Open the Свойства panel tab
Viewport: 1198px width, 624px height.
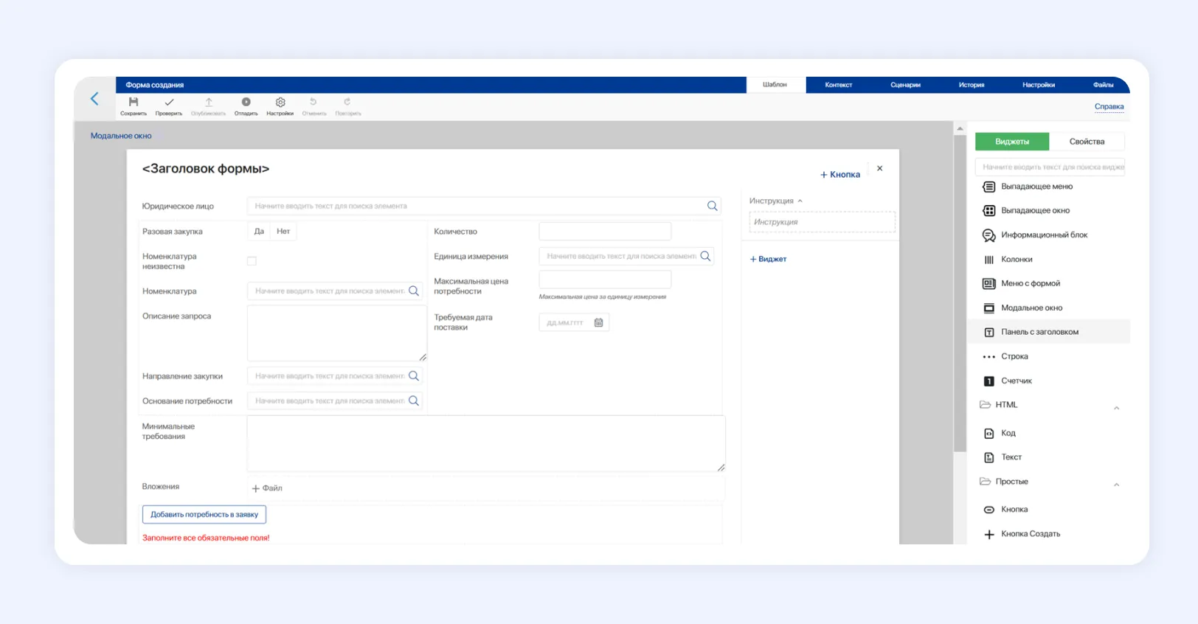[1087, 142]
